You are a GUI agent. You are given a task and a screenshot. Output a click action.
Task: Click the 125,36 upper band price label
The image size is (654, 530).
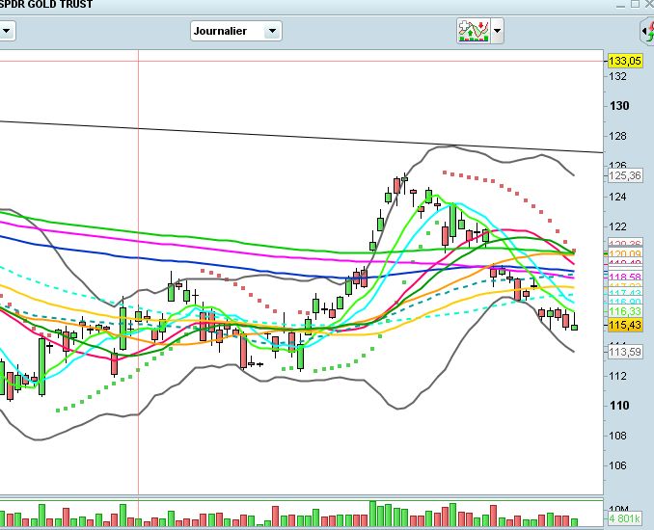click(x=624, y=175)
